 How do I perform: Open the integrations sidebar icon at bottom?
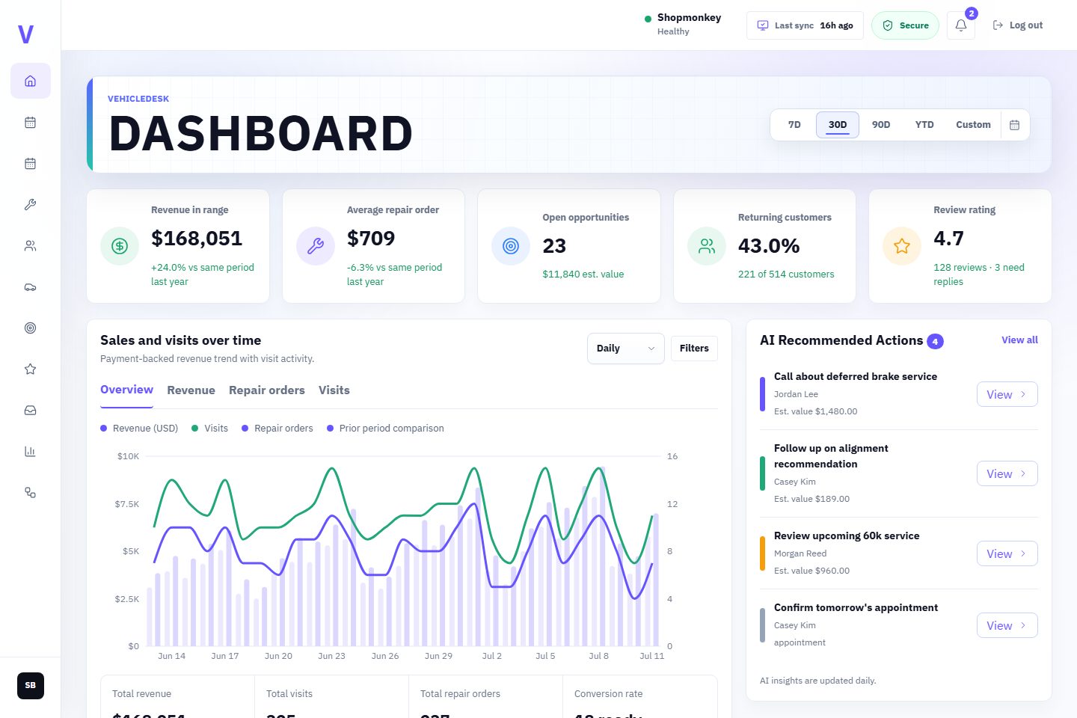(x=30, y=492)
